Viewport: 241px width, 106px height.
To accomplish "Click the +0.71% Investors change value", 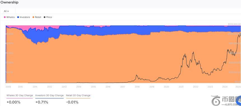I will pyautogui.click(x=42, y=102).
